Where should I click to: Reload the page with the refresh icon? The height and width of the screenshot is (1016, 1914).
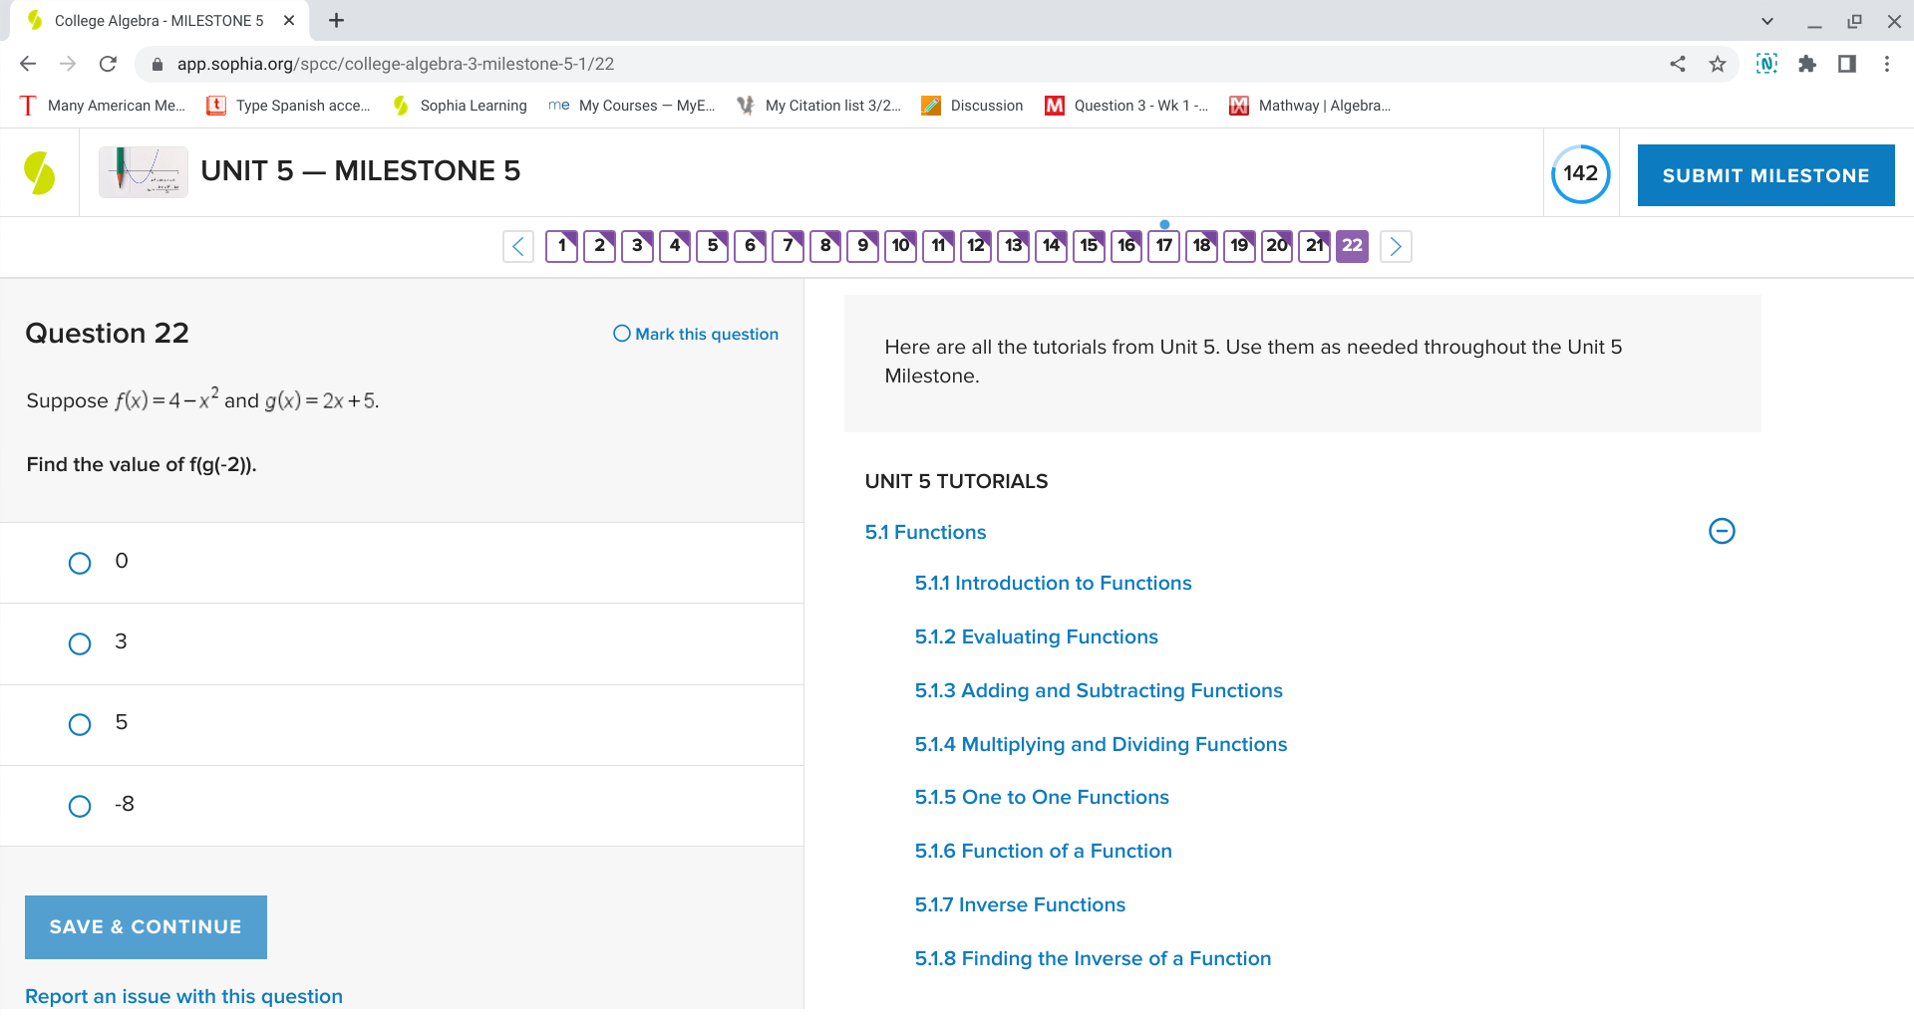click(x=108, y=64)
